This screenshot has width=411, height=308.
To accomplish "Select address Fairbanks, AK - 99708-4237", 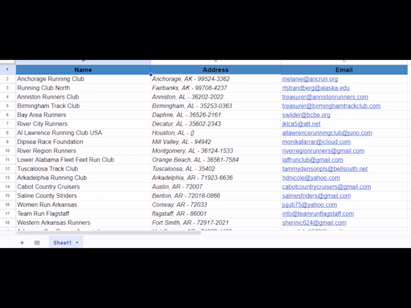I will click(x=215, y=88).
